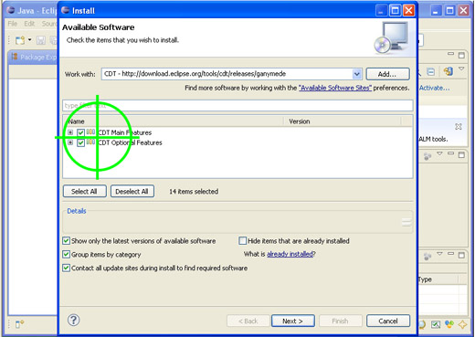Minimize the Eclipse main window

pyautogui.click(x=436, y=11)
